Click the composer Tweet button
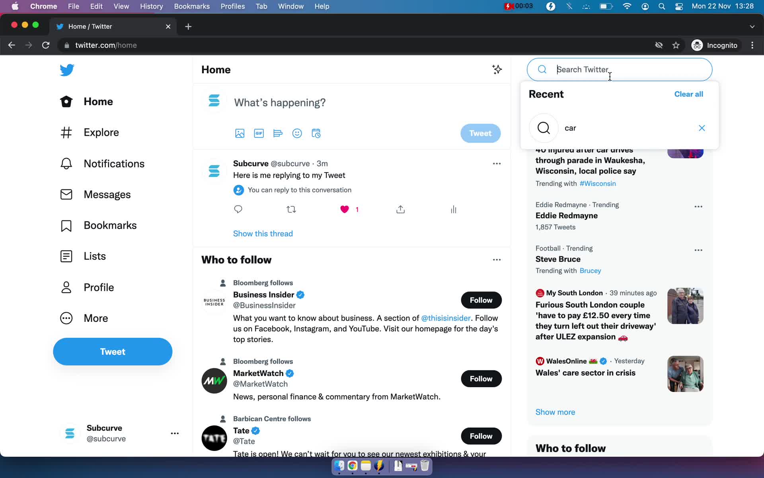This screenshot has height=478, width=764. point(480,133)
